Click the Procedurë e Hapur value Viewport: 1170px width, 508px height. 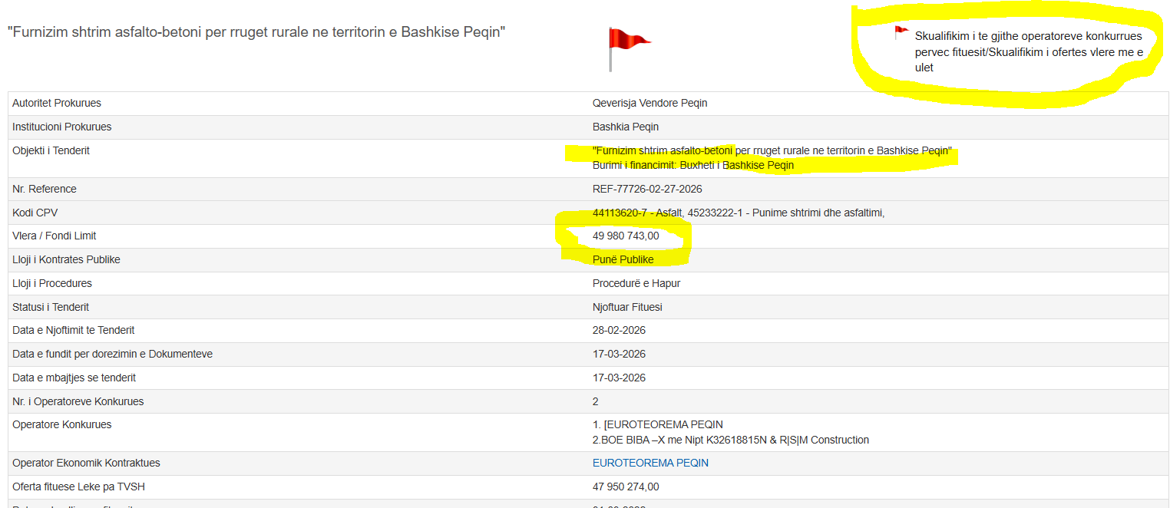coord(636,283)
